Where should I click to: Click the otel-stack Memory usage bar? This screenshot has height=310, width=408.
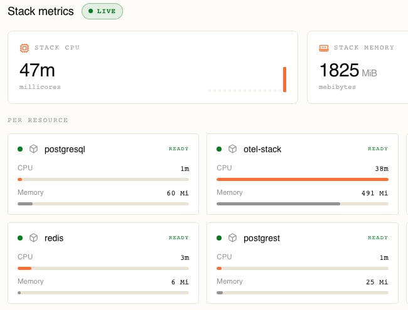[x=303, y=204]
